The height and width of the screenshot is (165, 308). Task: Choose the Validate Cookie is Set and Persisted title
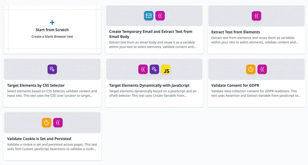(39, 138)
